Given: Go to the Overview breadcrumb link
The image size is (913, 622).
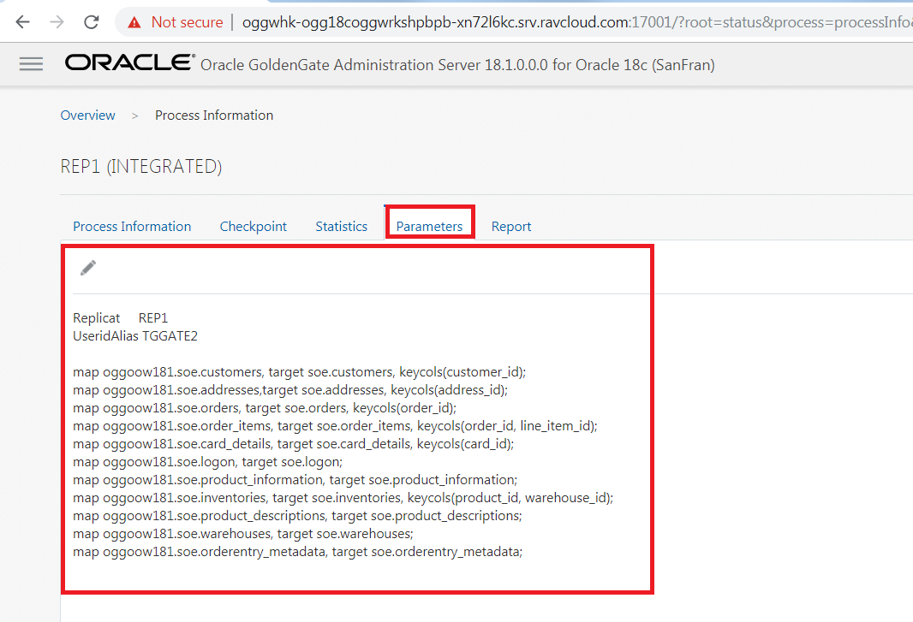Looking at the screenshot, I should tap(88, 116).
